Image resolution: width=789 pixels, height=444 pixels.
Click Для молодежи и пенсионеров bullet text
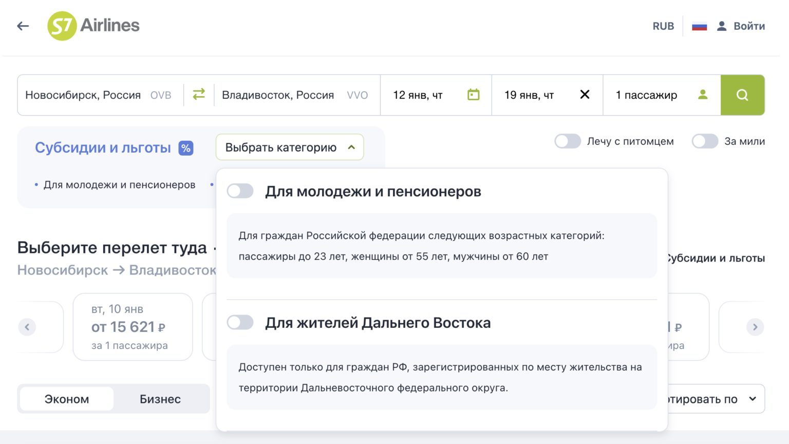pos(119,185)
